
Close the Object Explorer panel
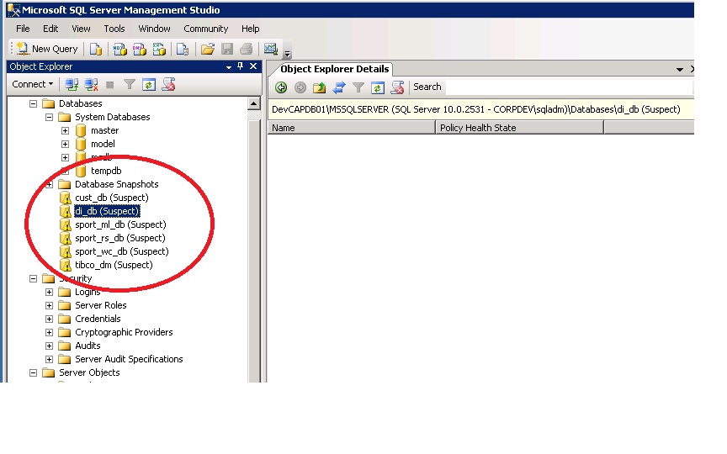(253, 66)
